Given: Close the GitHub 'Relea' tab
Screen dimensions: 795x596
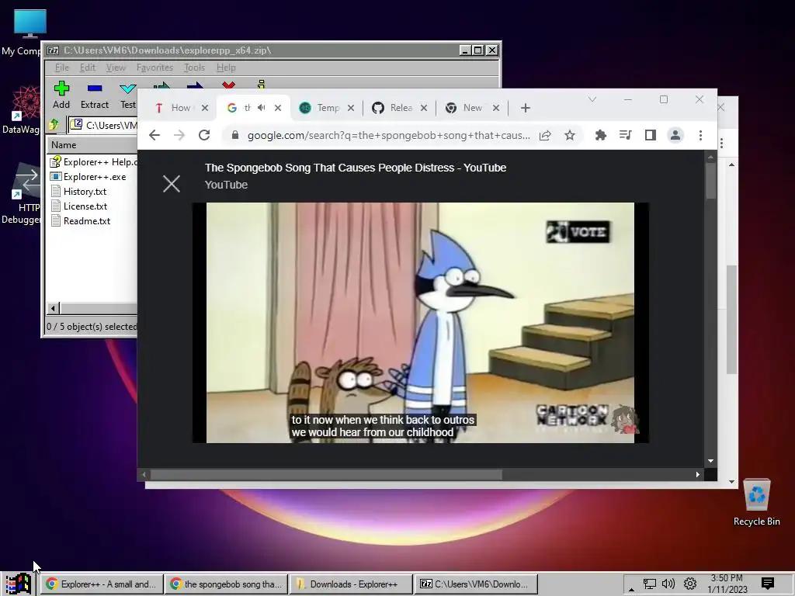Looking at the screenshot, I should click(424, 108).
